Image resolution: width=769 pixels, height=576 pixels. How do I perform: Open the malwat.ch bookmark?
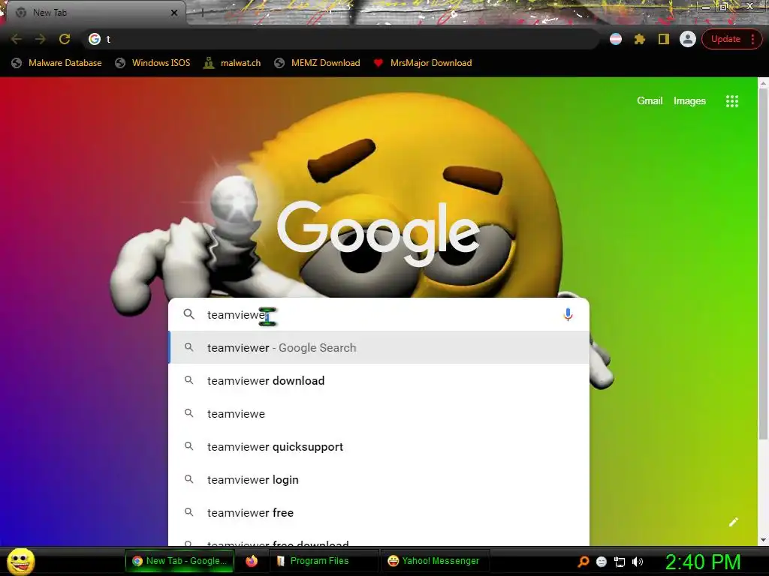tap(232, 63)
